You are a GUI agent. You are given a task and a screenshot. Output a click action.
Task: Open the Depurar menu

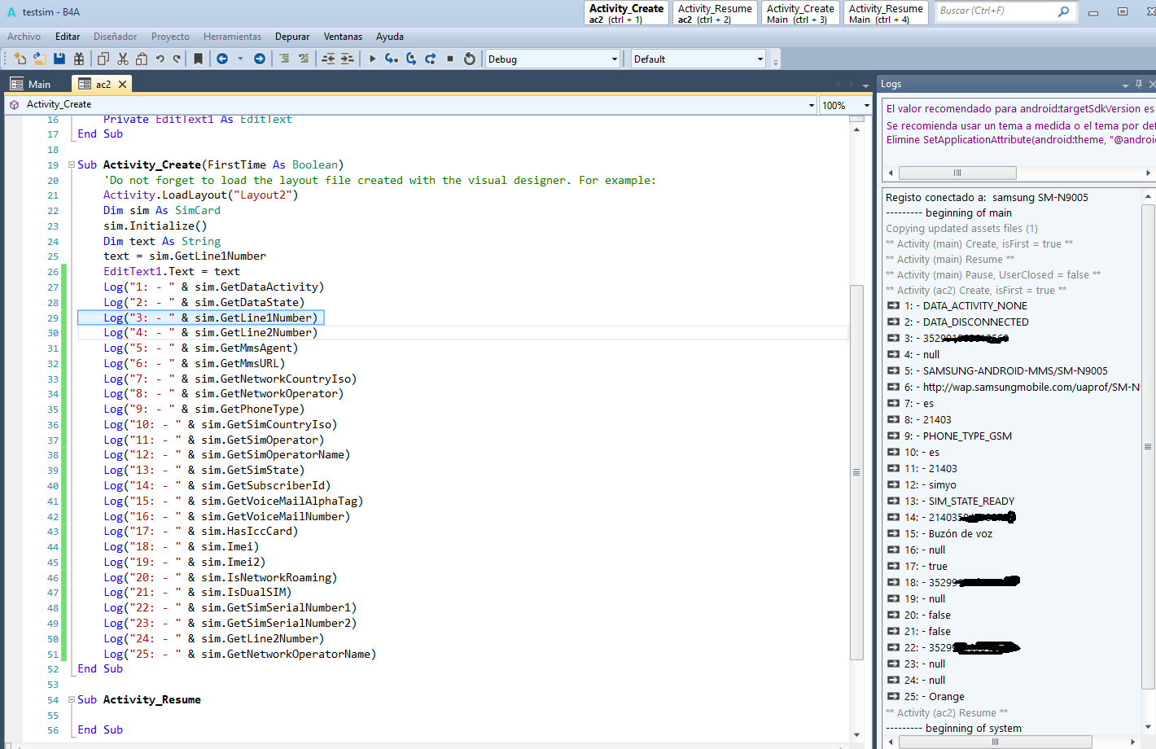(291, 37)
